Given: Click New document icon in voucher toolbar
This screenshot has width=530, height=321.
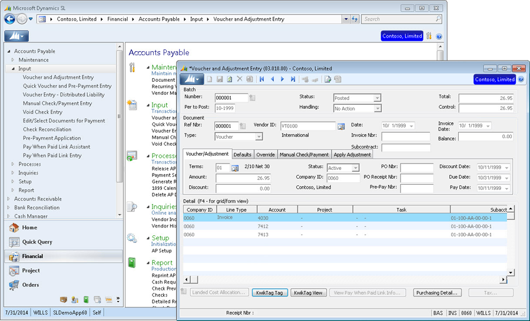Looking at the screenshot, I should pyautogui.click(x=210, y=79).
